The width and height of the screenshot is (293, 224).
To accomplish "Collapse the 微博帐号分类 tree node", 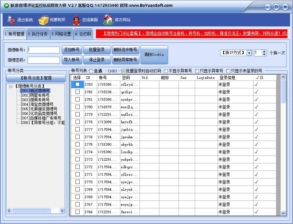I will click(x=11, y=86).
